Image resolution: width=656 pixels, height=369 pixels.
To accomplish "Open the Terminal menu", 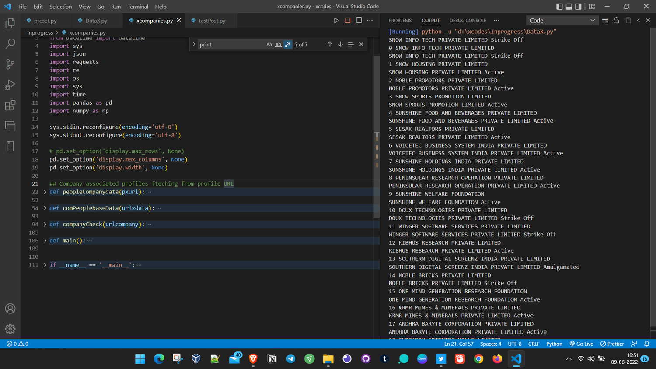I will (x=138, y=7).
